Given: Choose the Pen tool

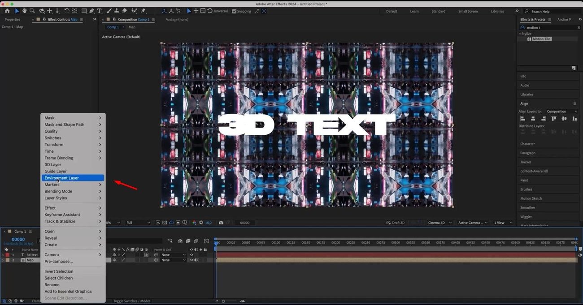Looking at the screenshot, I should coord(92,11).
